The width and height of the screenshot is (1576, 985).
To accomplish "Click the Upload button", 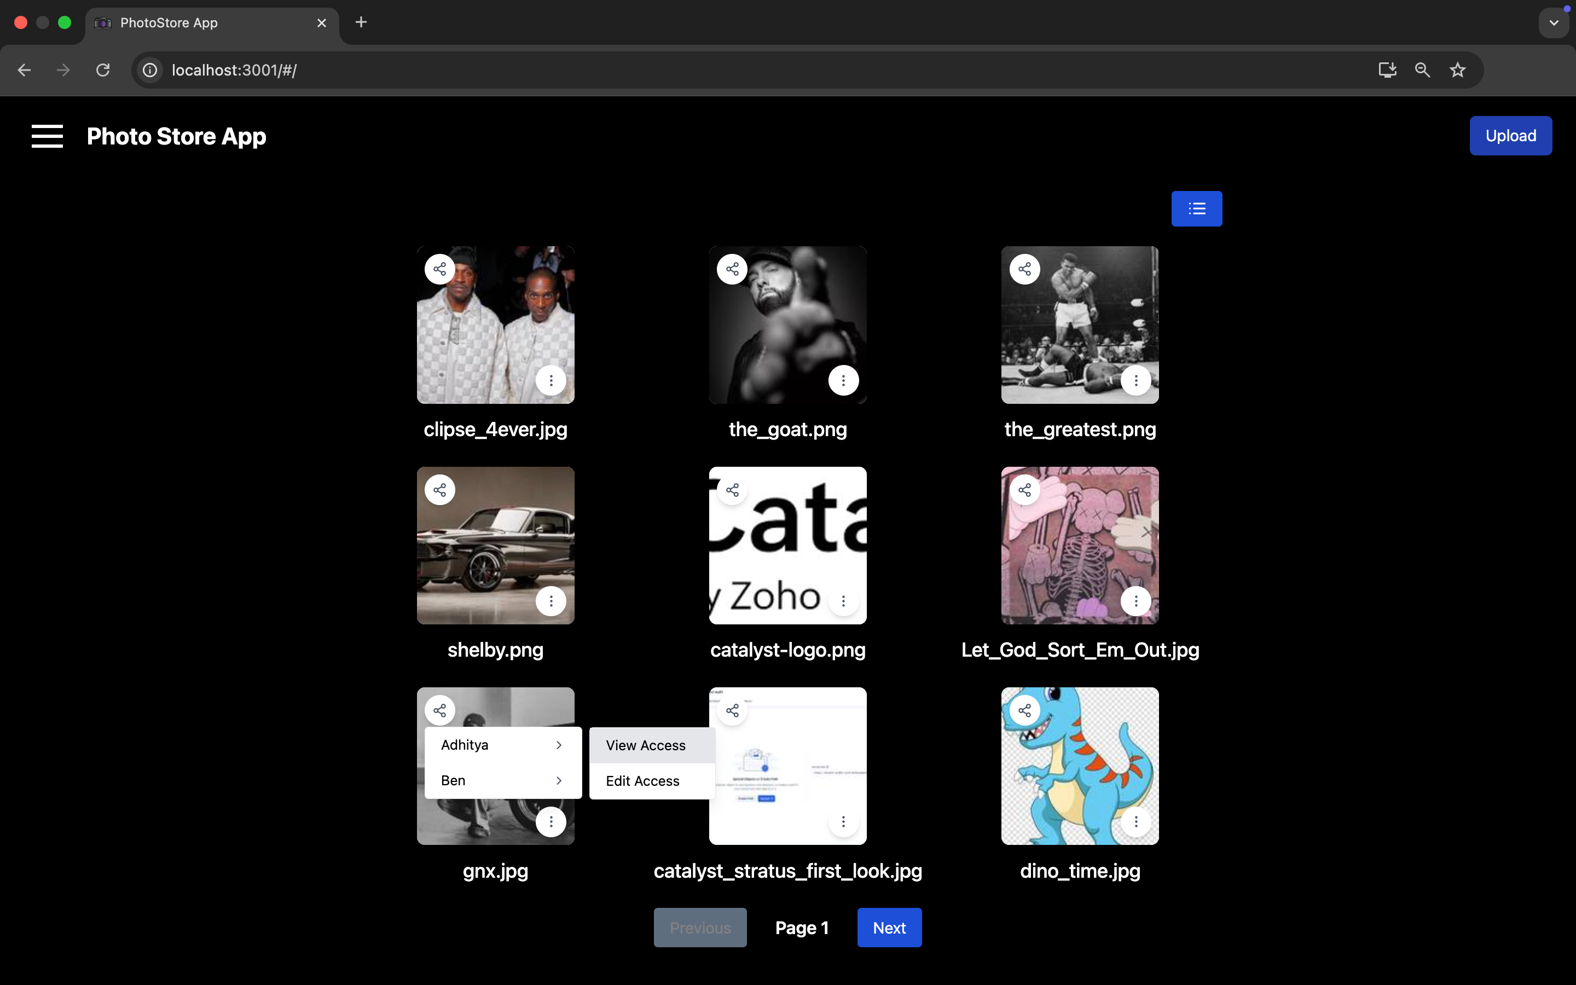I will pos(1510,136).
